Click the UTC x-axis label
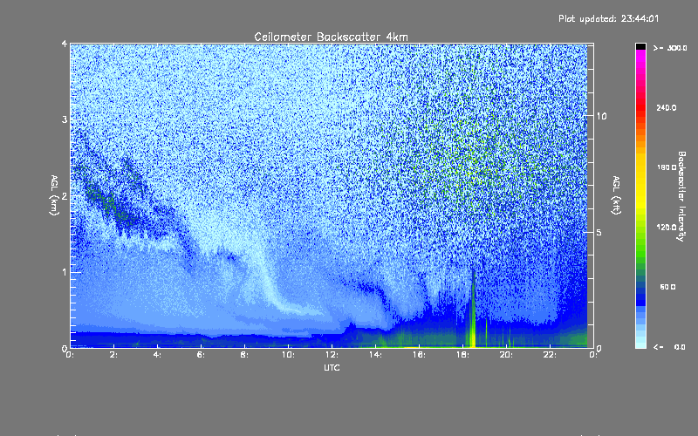 (332, 367)
